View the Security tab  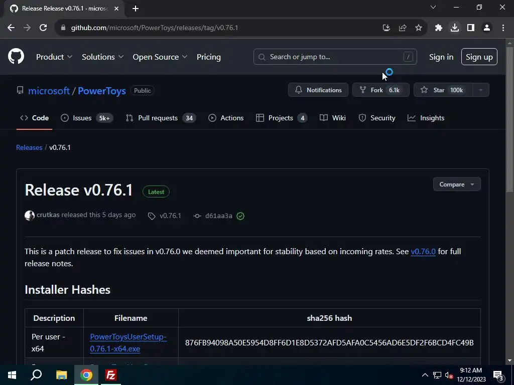(376, 118)
